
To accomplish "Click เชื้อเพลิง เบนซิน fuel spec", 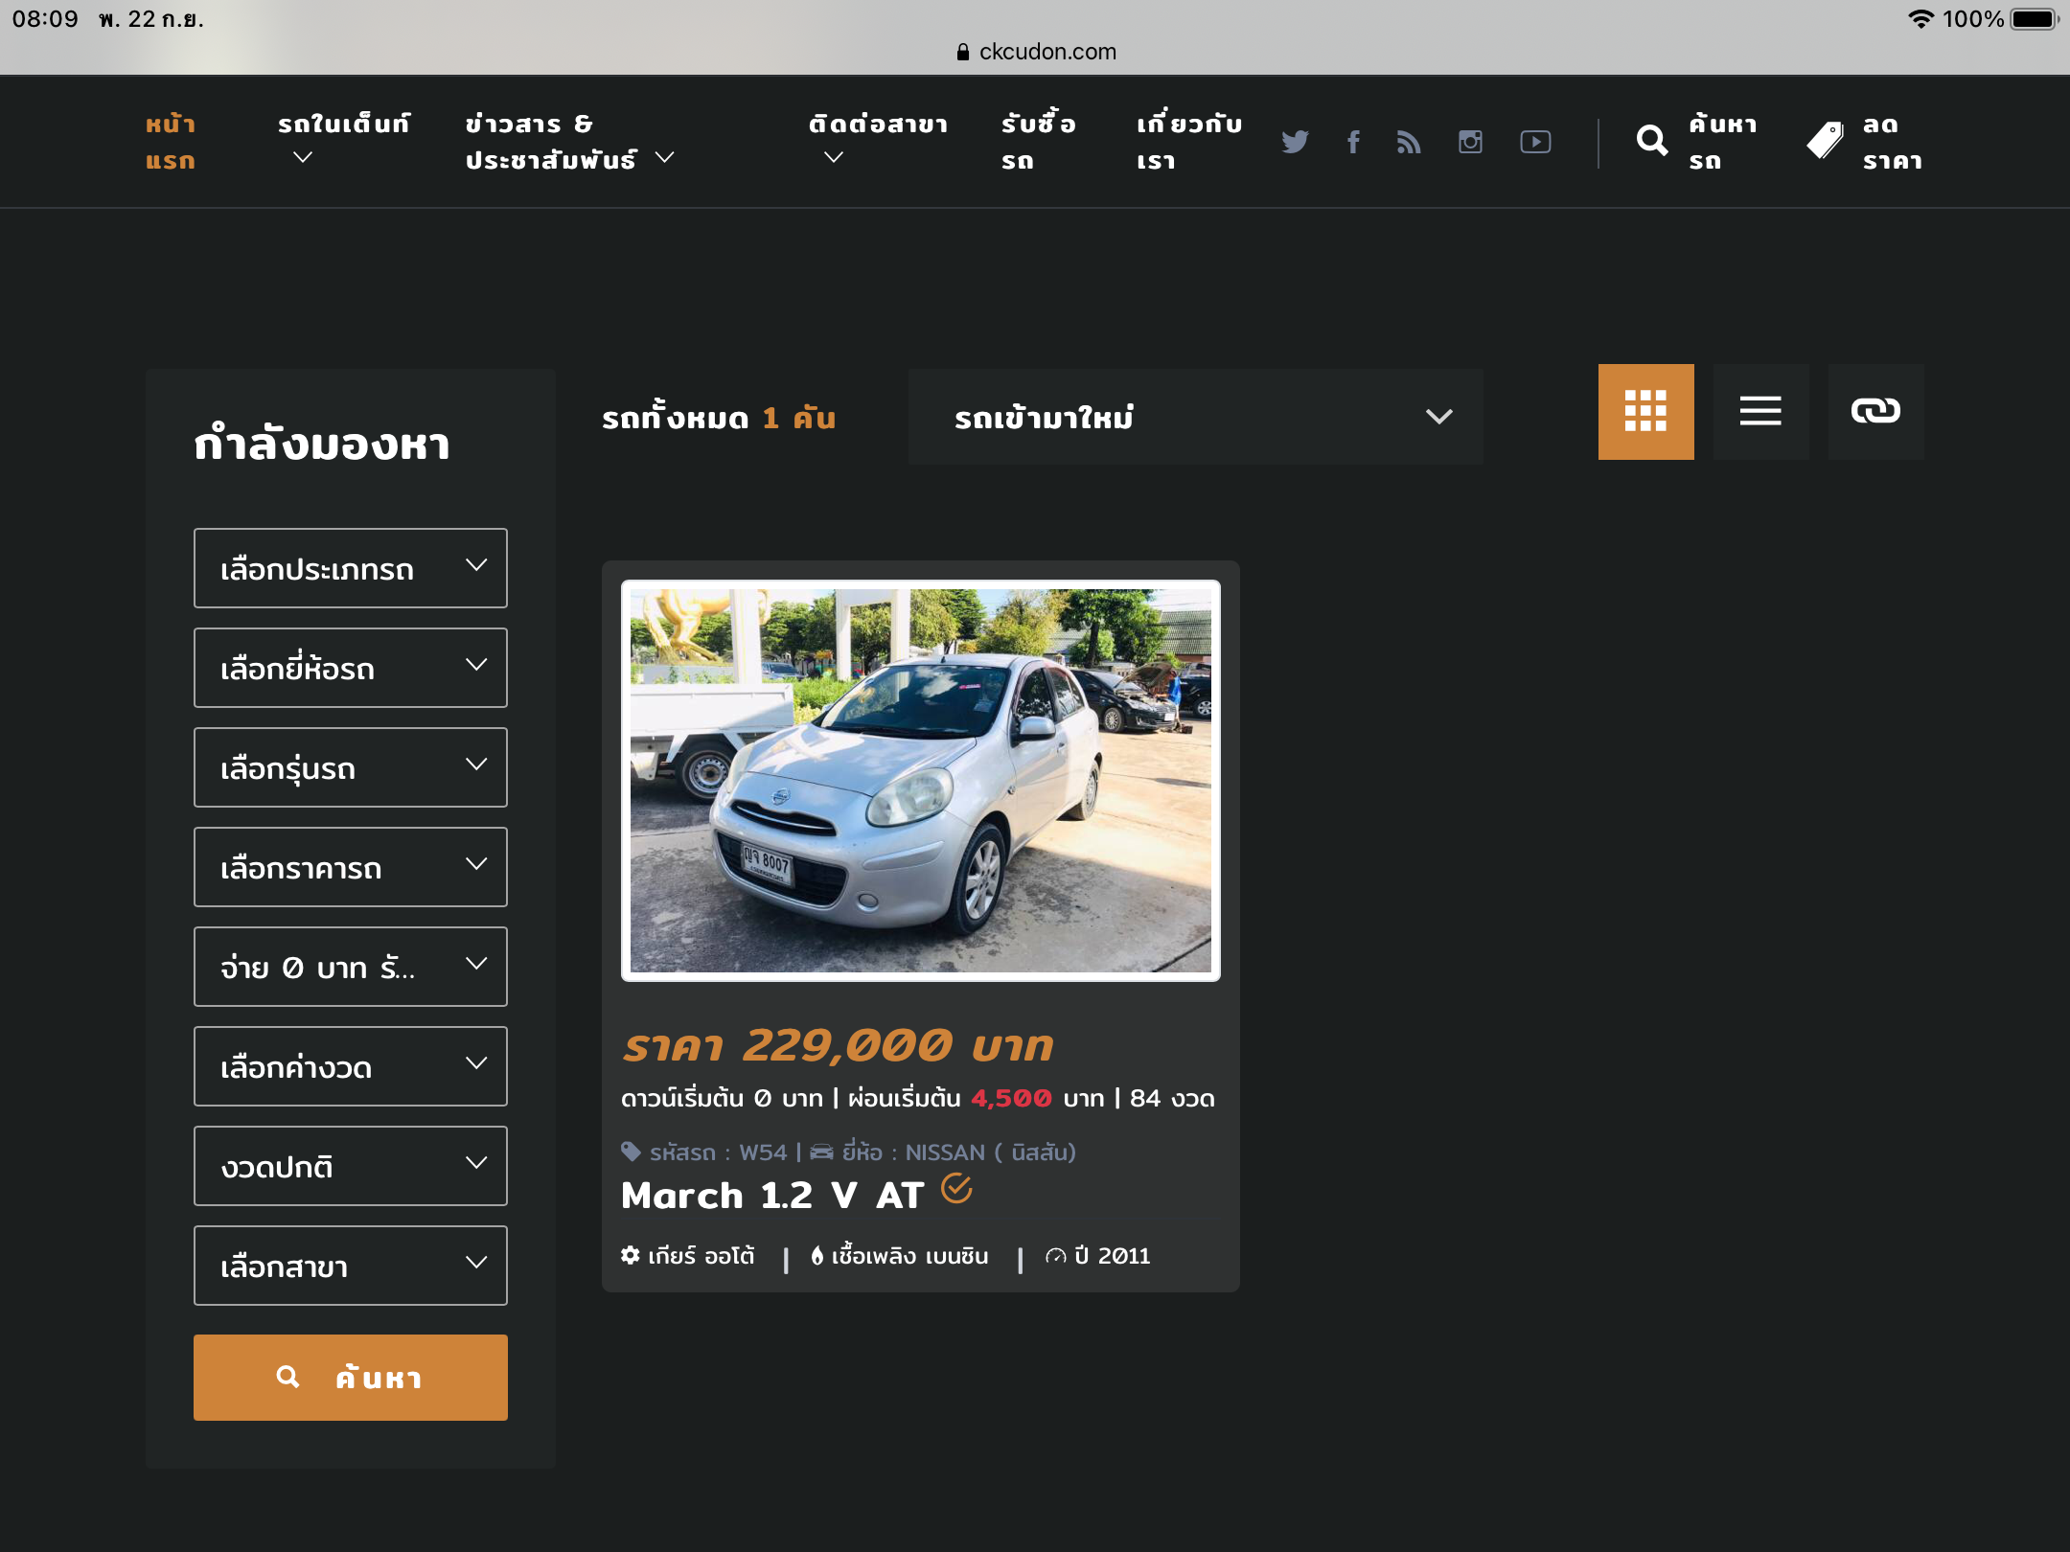I will [x=900, y=1256].
